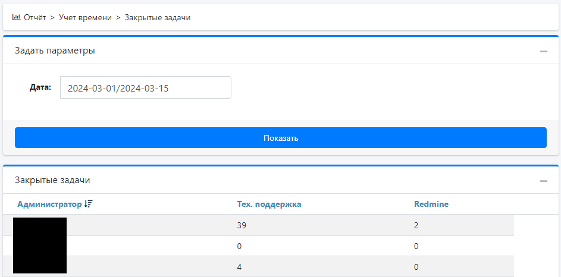Sort by the 'Тех. поддержка' column header
The image size is (561, 277).
[269, 204]
